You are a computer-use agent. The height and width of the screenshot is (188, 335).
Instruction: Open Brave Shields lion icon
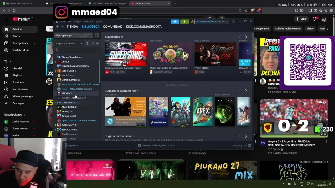tap(252, 10)
